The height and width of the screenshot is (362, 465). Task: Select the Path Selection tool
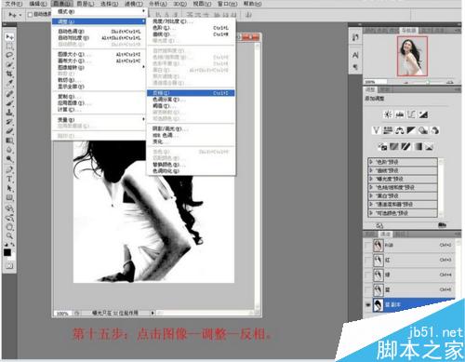[x=9, y=188]
